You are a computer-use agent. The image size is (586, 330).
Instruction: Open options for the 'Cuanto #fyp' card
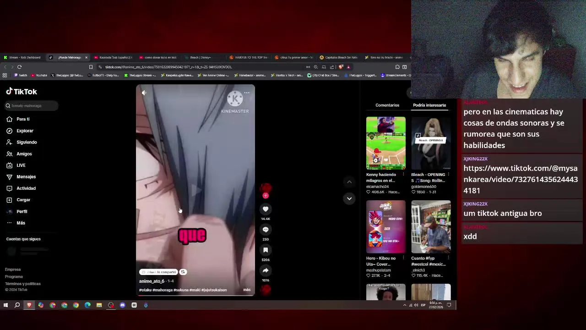click(449, 258)
